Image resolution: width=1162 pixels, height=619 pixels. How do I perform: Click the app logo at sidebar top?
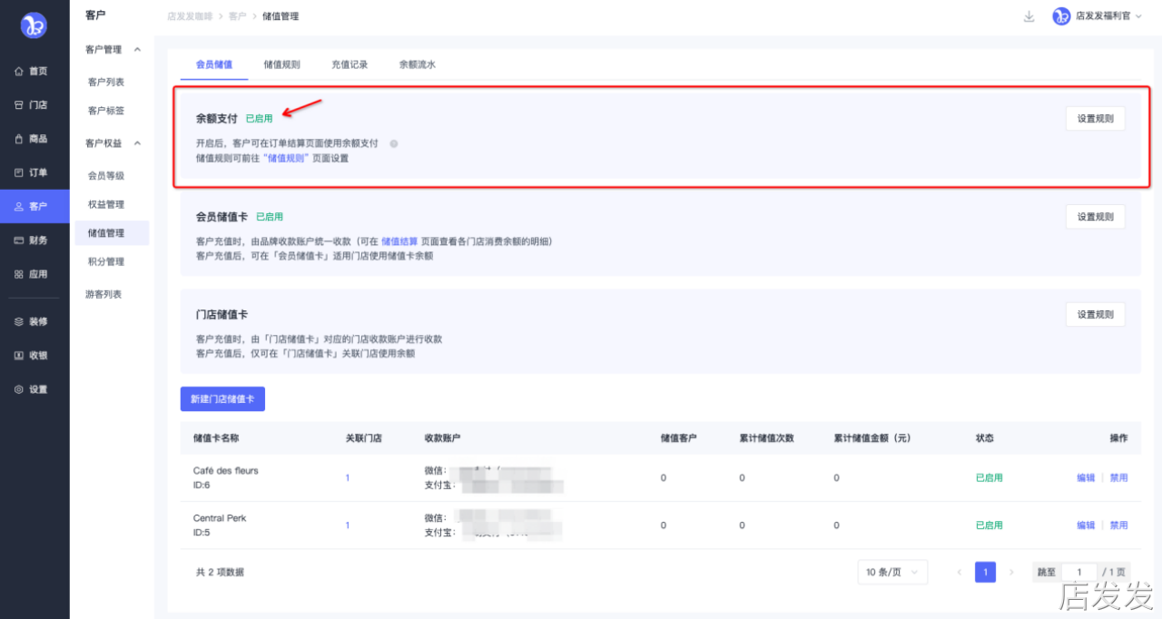tap(34, 26)
